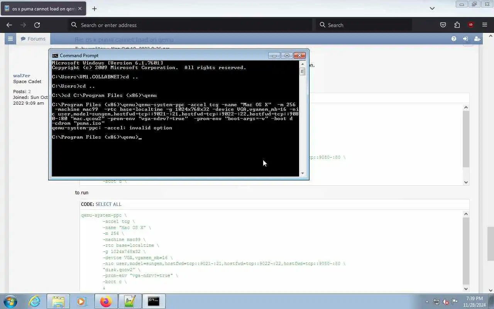Launch Internet Explorer from the taskbar

pyautogui.click(x=35, y=301)
